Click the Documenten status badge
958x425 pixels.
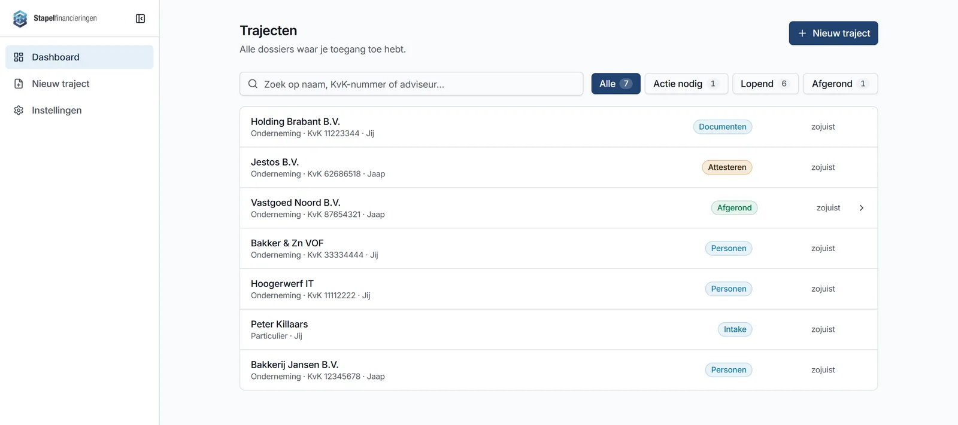click(723, 127)
